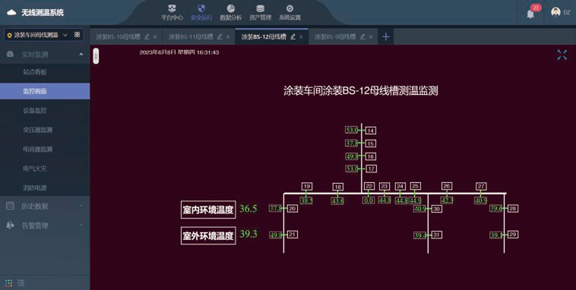Click edit pencil on 涂装BS-9母线槽 tab
Screen dimensions: 576x290
click(x=362, y=36)
